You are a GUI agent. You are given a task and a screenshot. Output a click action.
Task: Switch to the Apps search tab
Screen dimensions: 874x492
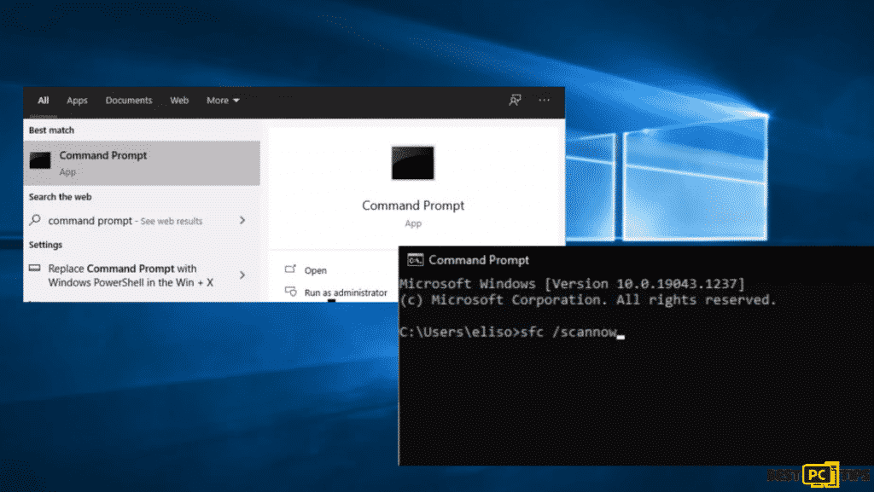[x=77, y=100]
